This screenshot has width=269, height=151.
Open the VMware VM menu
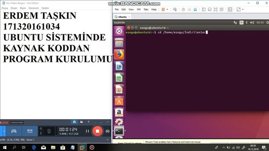pyautogui.click(x=139, y=9)
